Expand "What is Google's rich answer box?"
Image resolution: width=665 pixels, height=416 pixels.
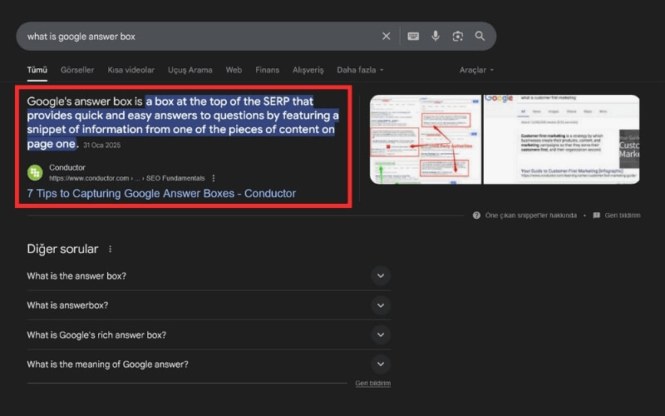[381, 334]
